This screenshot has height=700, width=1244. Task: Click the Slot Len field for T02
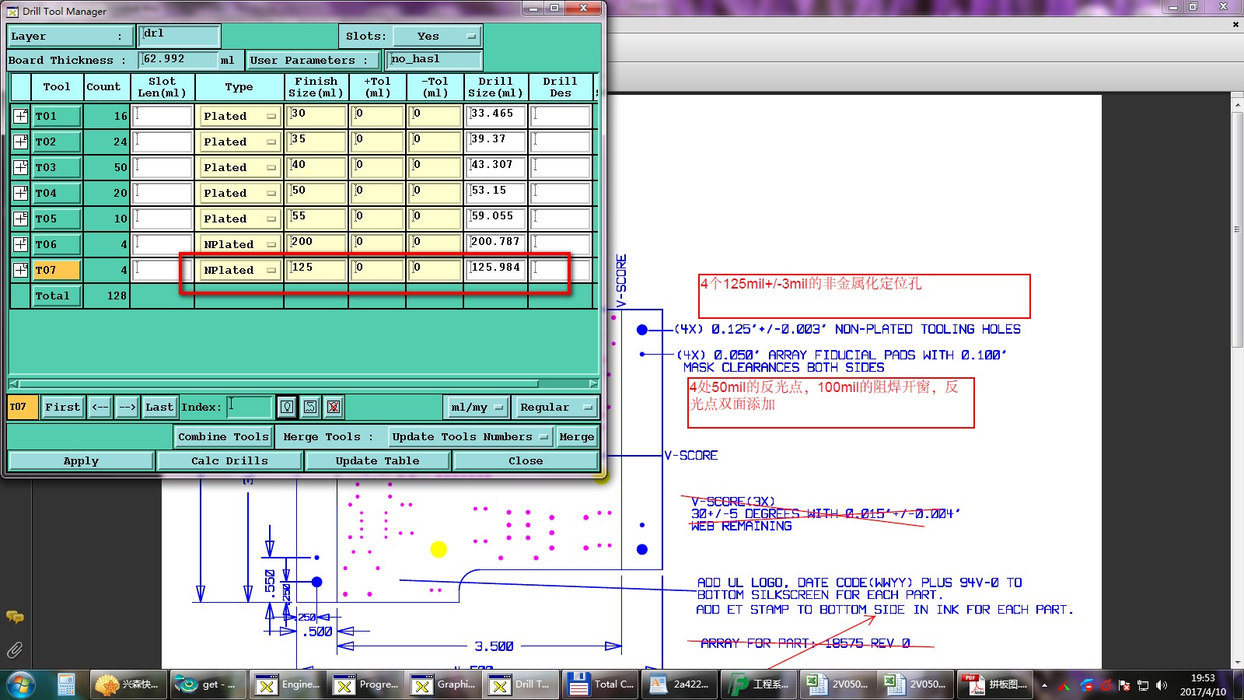162,142
